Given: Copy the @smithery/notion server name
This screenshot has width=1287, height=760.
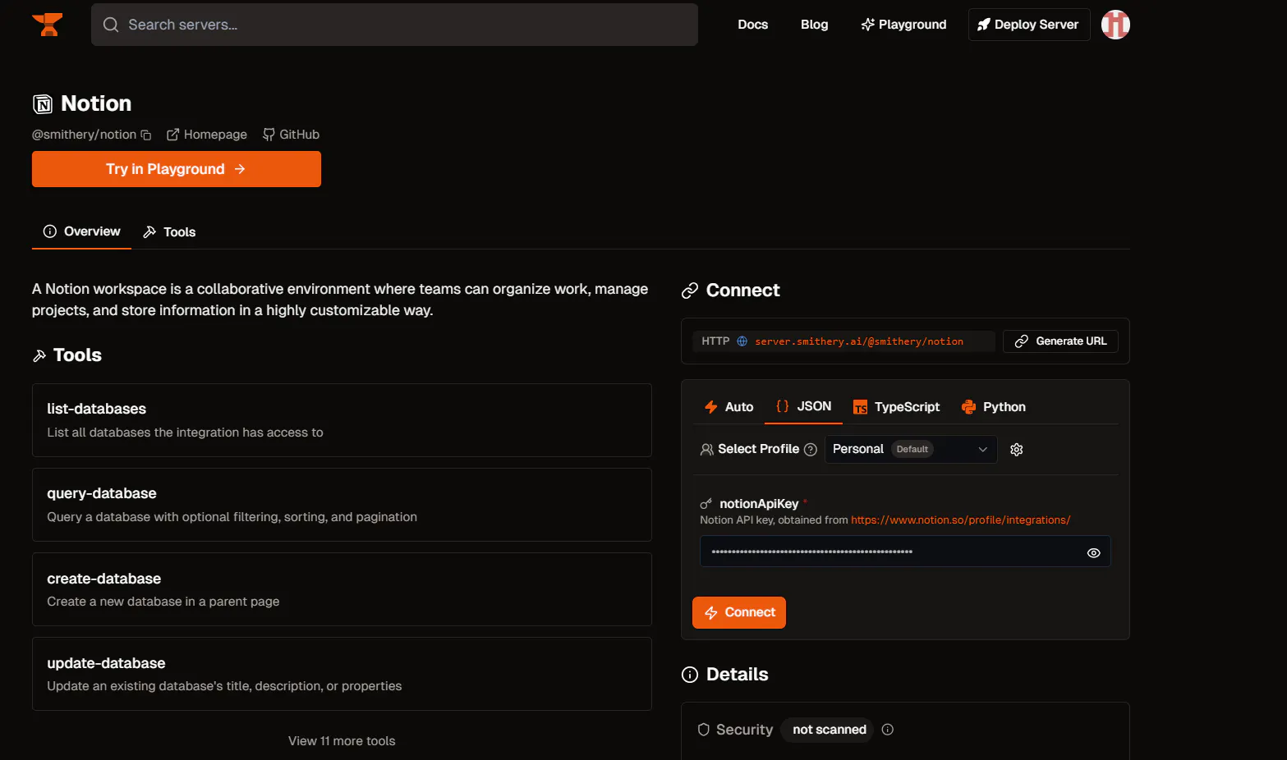Looking at the screenshot, I should click(146, 135).
